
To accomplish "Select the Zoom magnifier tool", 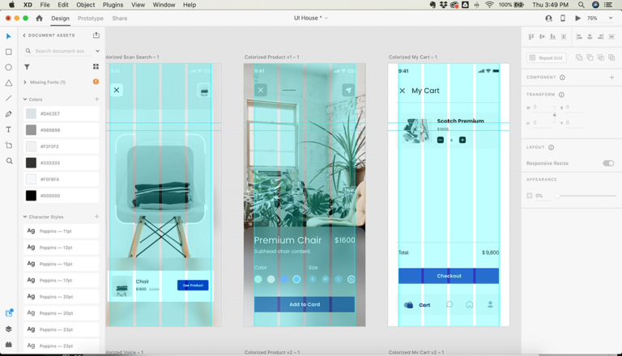I will coord(9,161).
